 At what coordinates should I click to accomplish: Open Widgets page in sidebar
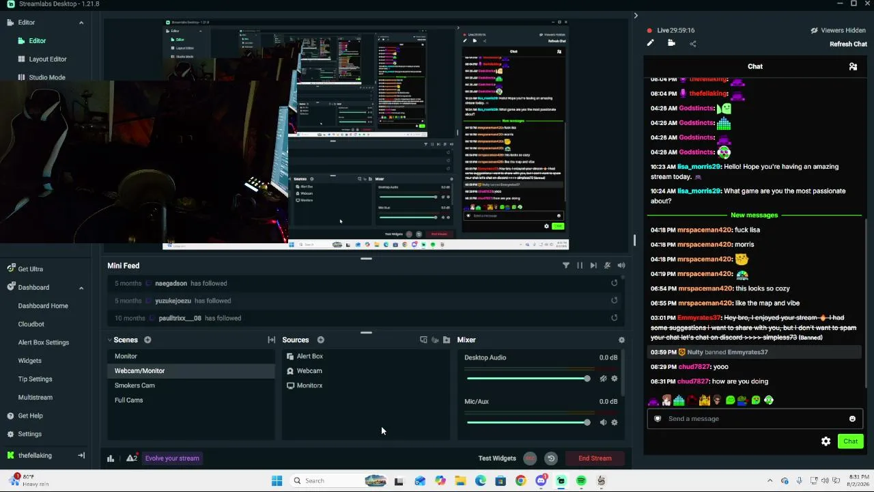point(29,361)
